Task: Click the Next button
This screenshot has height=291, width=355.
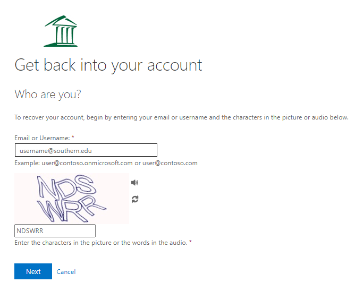Action: point(33,271)
